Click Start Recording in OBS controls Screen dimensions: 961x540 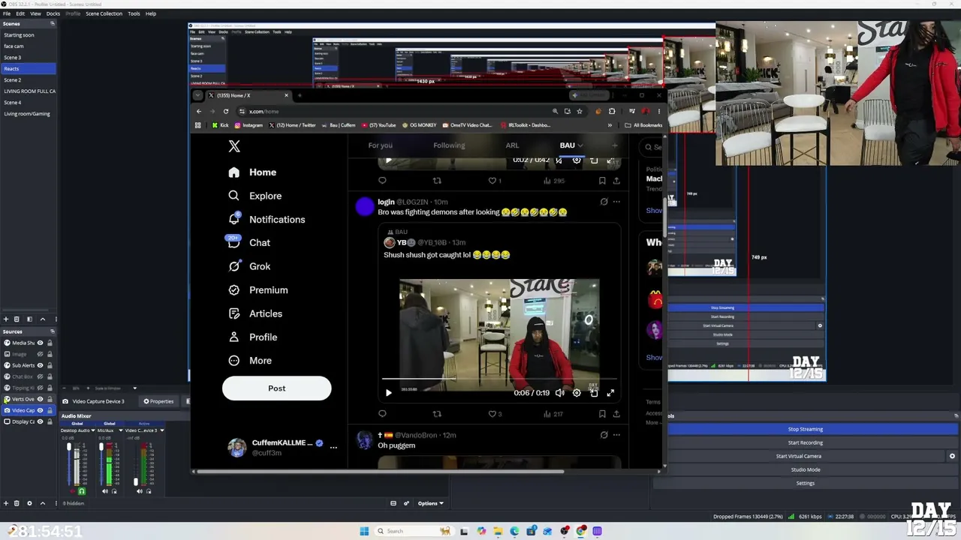point(805,442)
